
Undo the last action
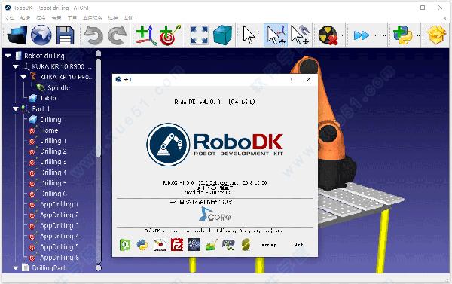tap(93, 35)
